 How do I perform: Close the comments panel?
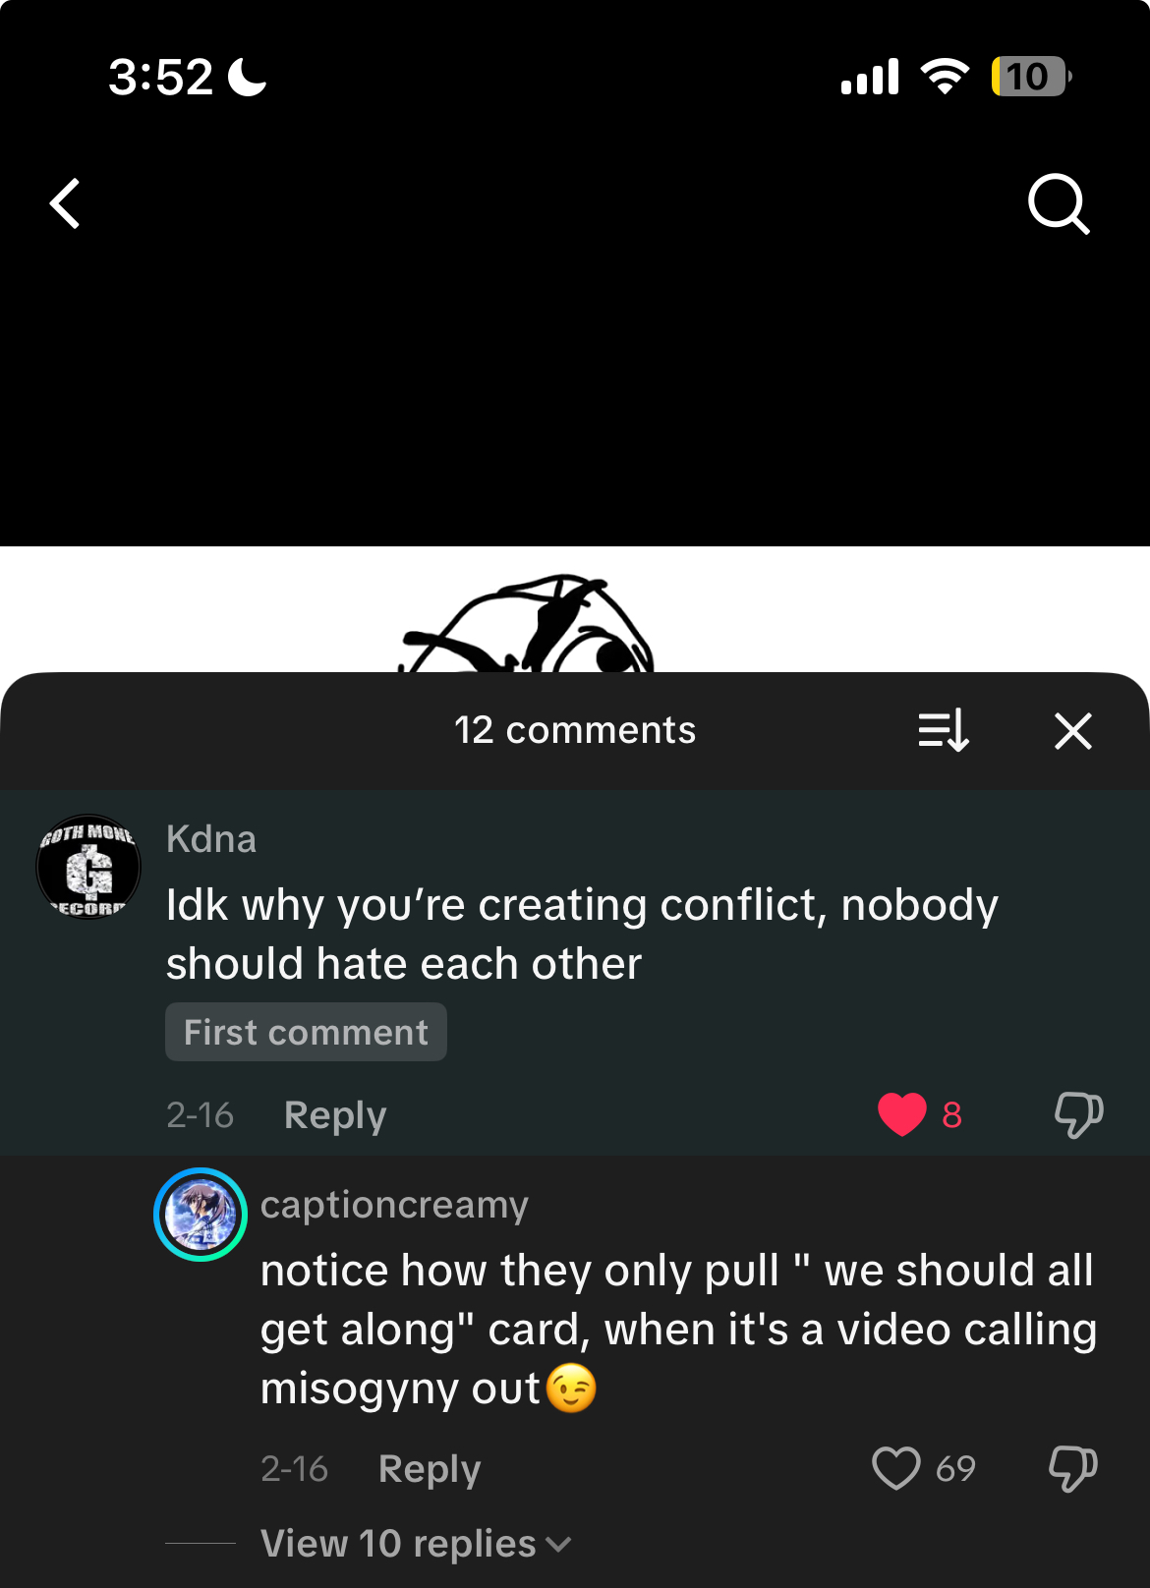(x=1073, y=731)
